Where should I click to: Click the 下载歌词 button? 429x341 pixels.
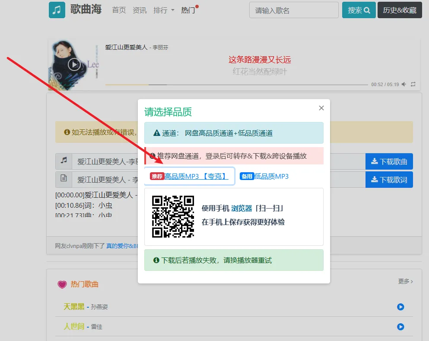[389, 180]
